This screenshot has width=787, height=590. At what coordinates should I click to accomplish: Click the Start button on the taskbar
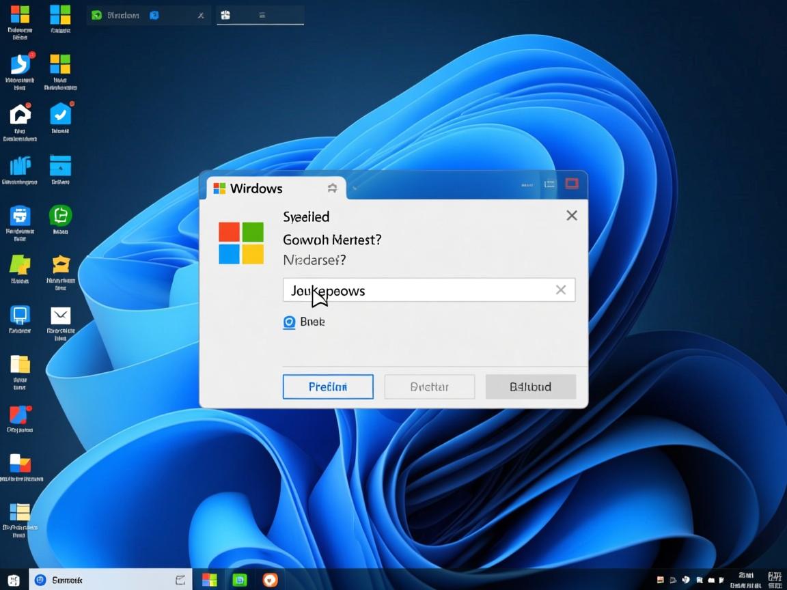click(14, 580)
